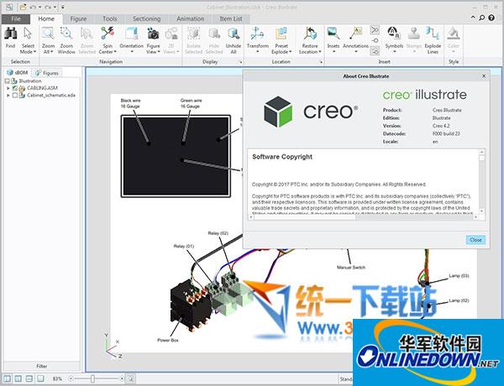Click the copyright text vertical scrollbar
504x386 pixels.
tap(481, 180)
